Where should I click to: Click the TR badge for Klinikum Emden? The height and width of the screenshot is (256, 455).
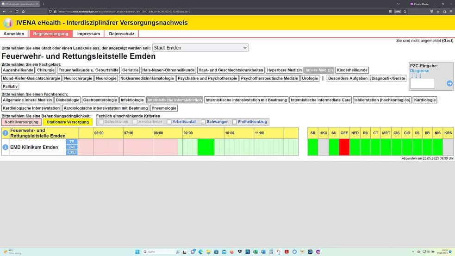(x=72, y=142)
